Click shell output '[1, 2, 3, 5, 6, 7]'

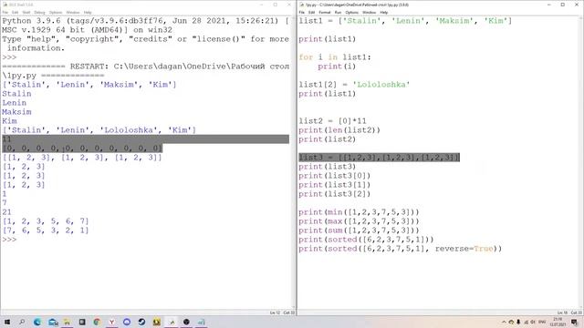[x=46, y=221]
